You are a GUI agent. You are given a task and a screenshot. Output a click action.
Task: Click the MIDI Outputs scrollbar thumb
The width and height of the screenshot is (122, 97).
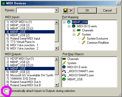57,68
